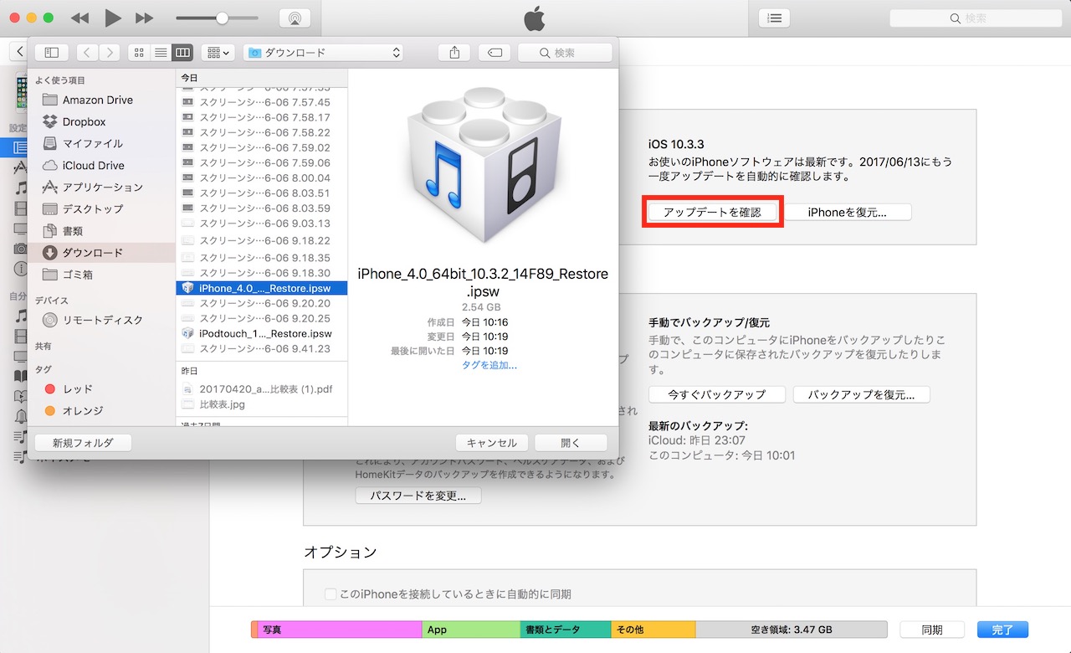
Task: Select the screenshot file 6-06 9.41.23
Action: coord(262,348)
